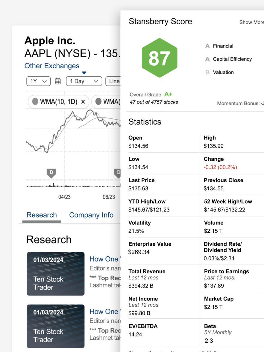This screenshot has height=352, width=264.
Task: Click the Change value -0.32 (00.2%)
Action: click(x=220, y=167)
